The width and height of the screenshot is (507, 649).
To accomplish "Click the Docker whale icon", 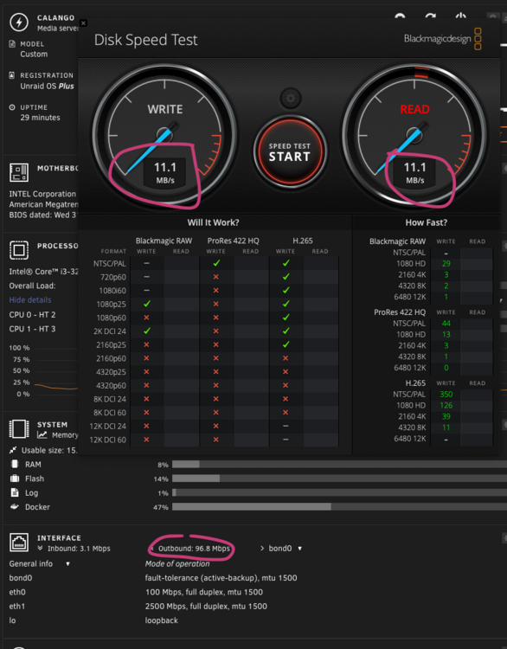I will coord(15,506).
